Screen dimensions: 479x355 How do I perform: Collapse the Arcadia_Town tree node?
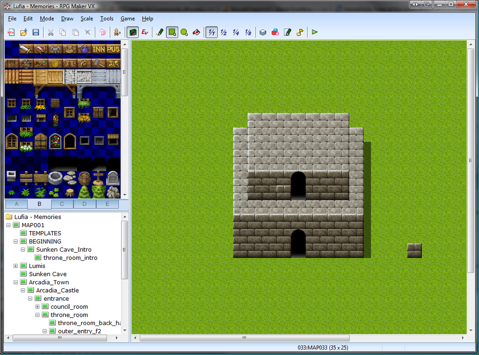click(15, 283)
